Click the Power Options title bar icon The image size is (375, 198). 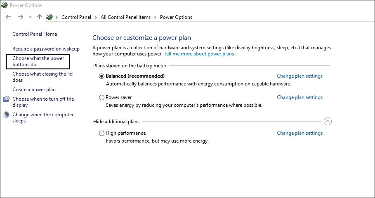coord(5,5)
